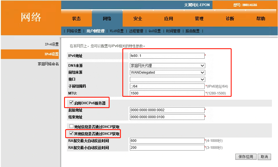Open 家庭网络命名 in the sidebar
The image size is (278, 167).
(x=48, y=64)
